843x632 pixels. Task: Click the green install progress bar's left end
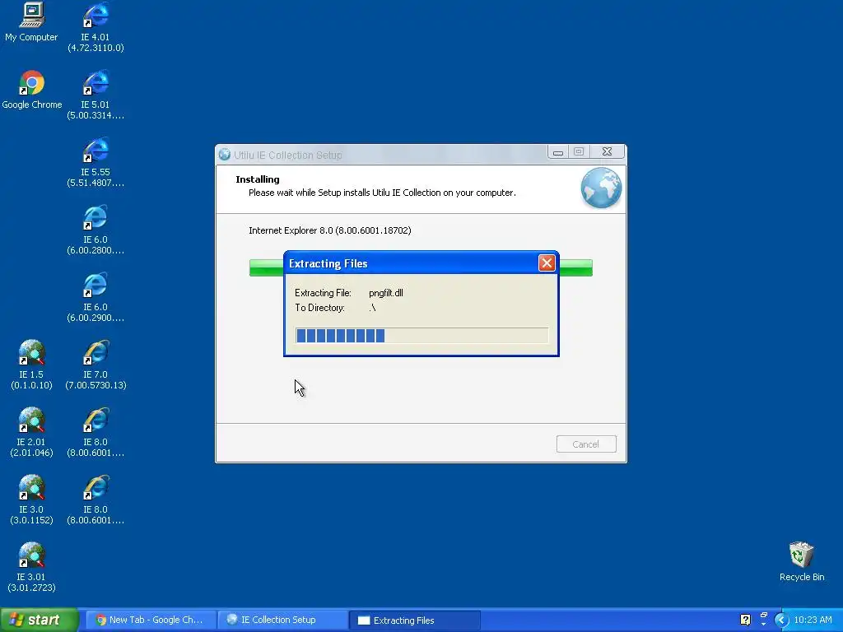[266, 267]
